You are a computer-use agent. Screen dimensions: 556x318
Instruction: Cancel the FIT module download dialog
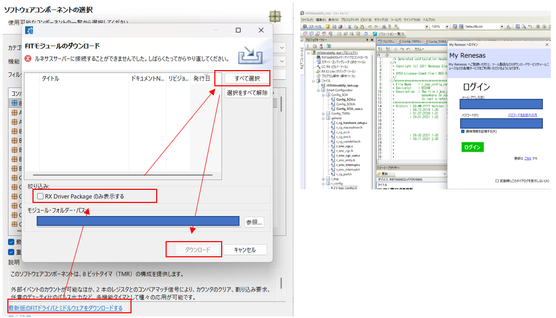click(245, 249)
